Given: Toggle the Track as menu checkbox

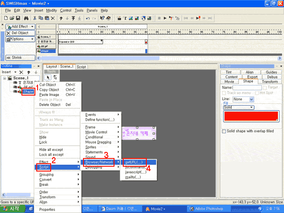Looking at the screenshot, I should coord(224,93).
